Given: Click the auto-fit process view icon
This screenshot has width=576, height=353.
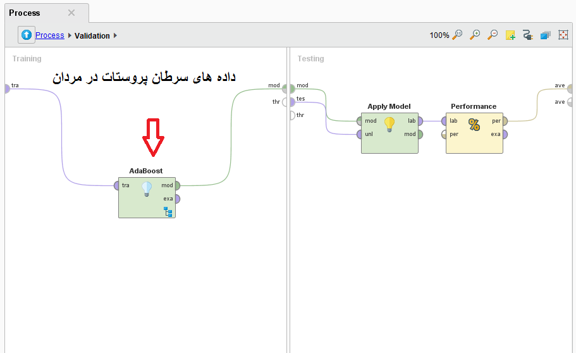Looking at the screenshot, I should (563, 35).
